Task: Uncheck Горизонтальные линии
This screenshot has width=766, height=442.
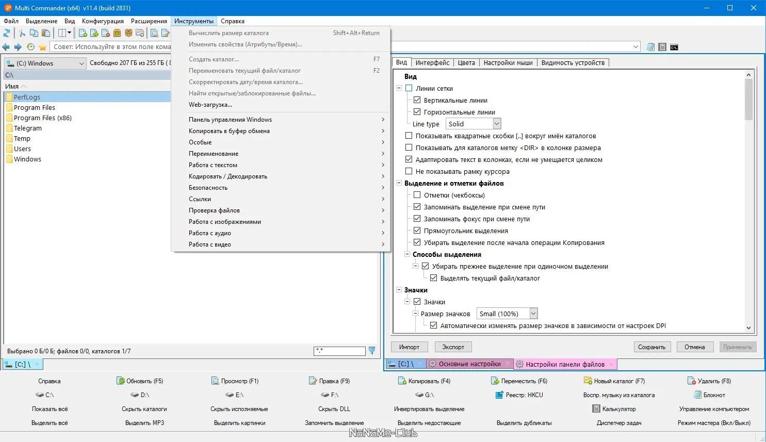Action: pos(417,112)
